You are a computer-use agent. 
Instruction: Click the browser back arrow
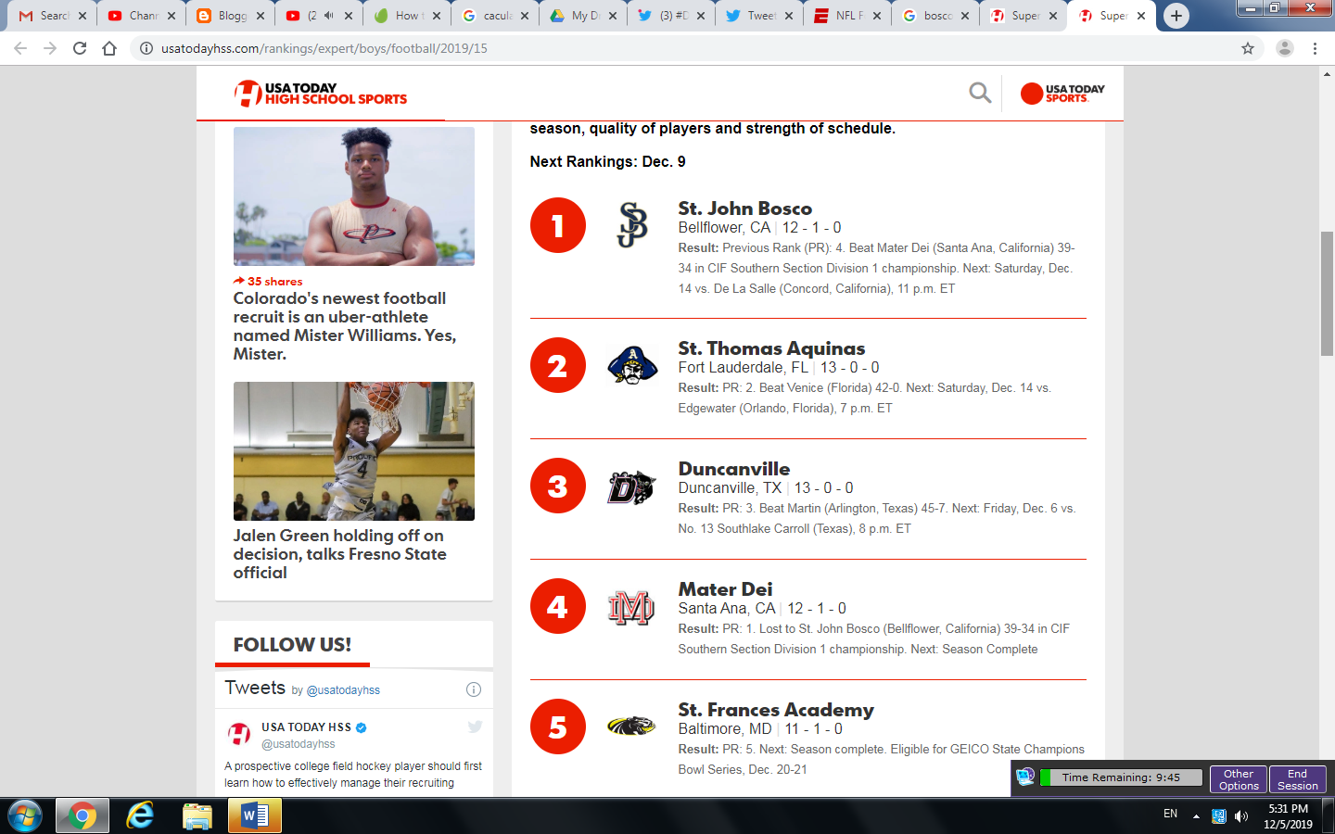point(20,48)
